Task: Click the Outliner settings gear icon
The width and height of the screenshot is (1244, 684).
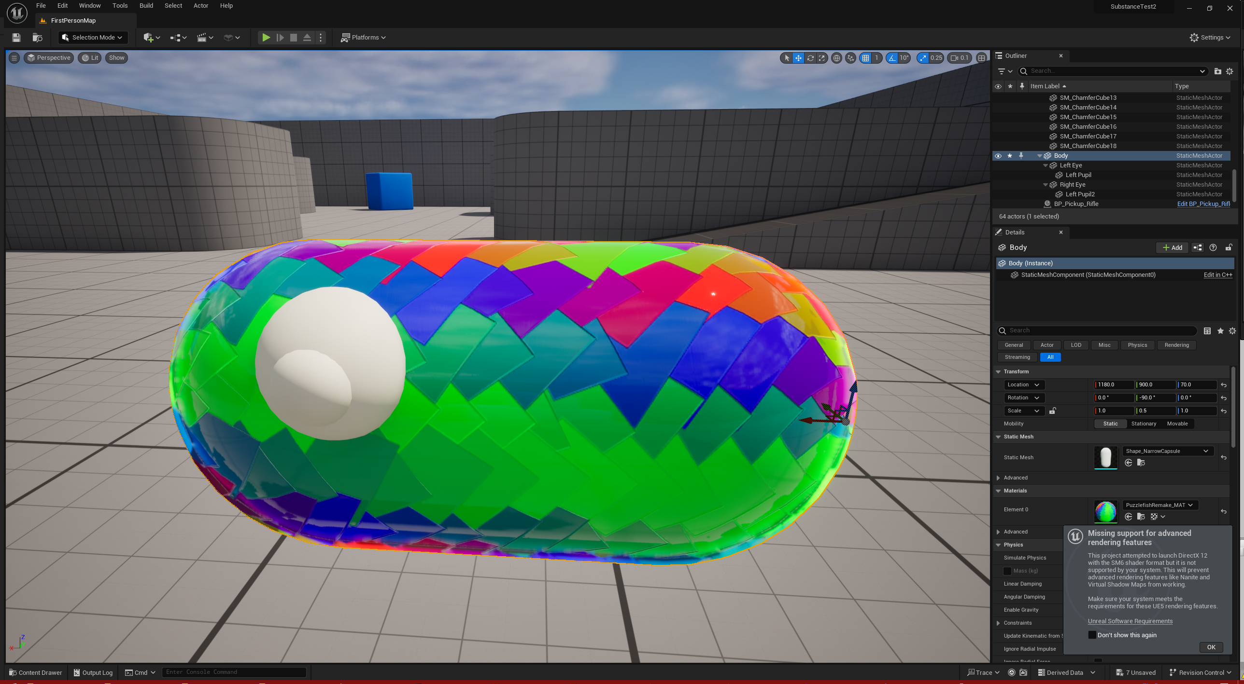Action: click(1230, 71)
